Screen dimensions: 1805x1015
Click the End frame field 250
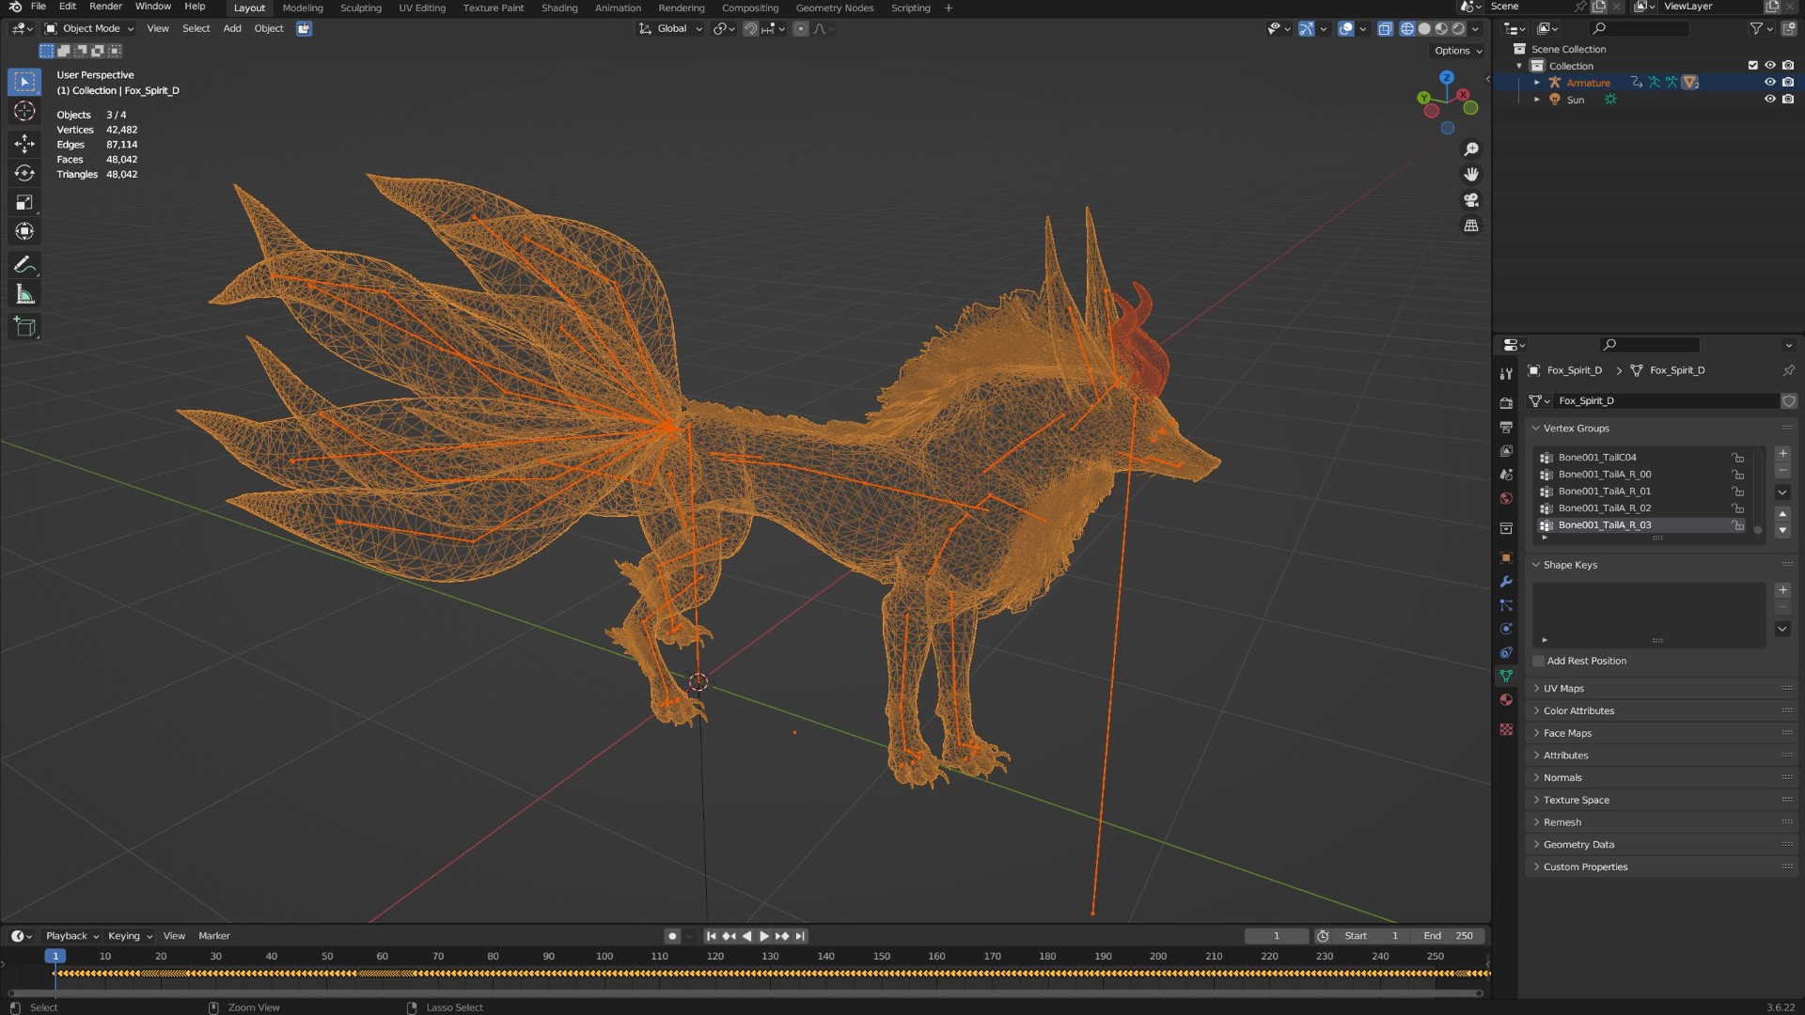(1450, 936)
